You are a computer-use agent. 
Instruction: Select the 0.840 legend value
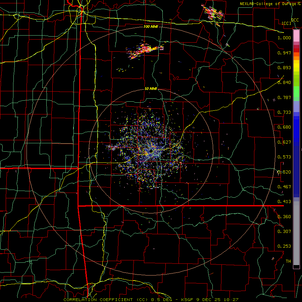(284, 83)
